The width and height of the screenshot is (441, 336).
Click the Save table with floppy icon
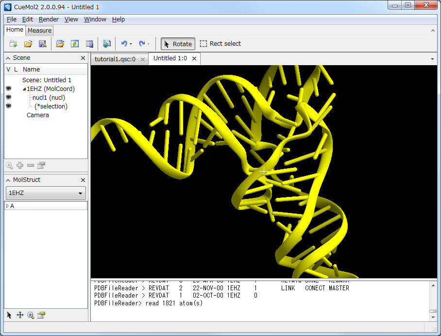click(89, 44)
